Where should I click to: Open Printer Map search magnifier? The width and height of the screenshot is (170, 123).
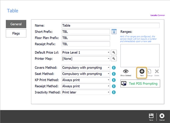(114, 58)
